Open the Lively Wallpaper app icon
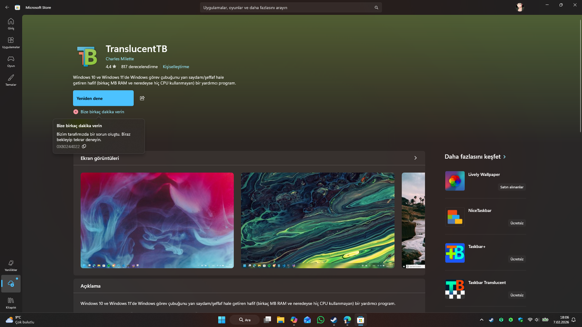 pyautogui.click(x=455, y=181)
